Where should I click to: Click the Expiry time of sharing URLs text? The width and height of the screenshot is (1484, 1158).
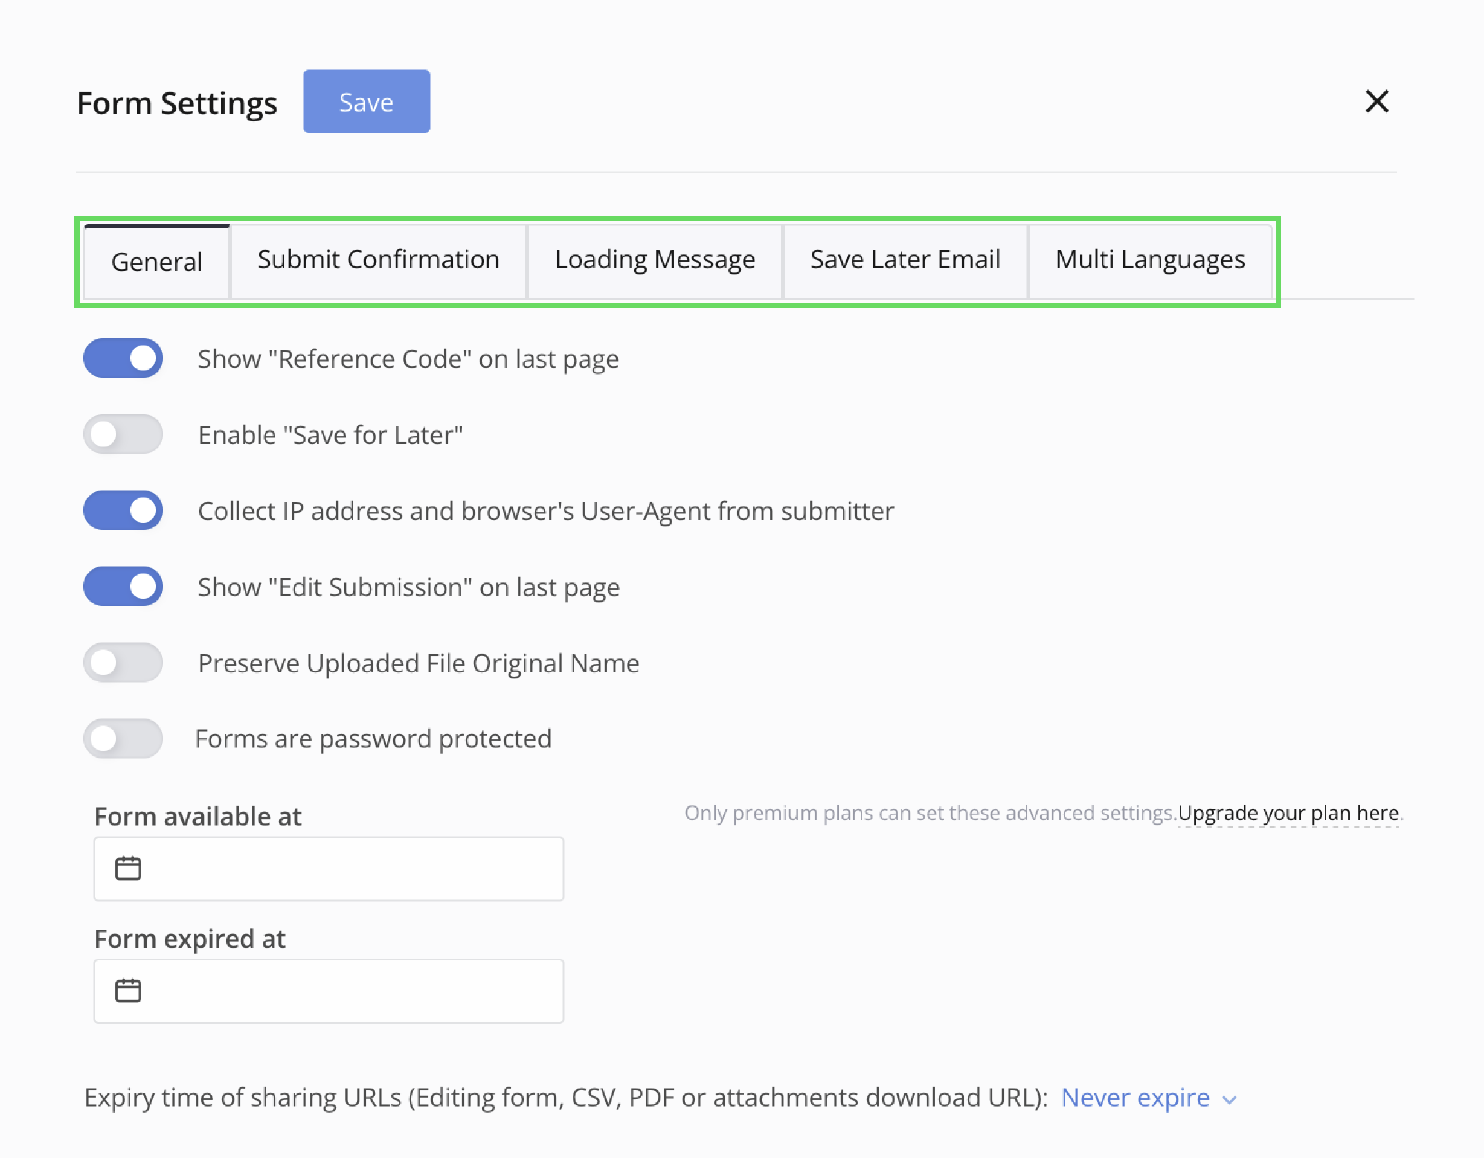point(566,1098)
